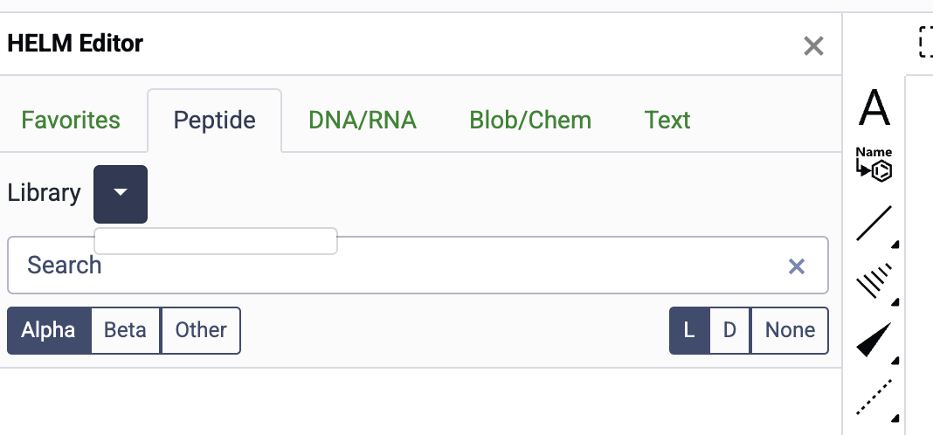Screen dimensions: 933x435
Task: Open the Library dropdown
Action: pyautogui.click(x=121, y=194)
